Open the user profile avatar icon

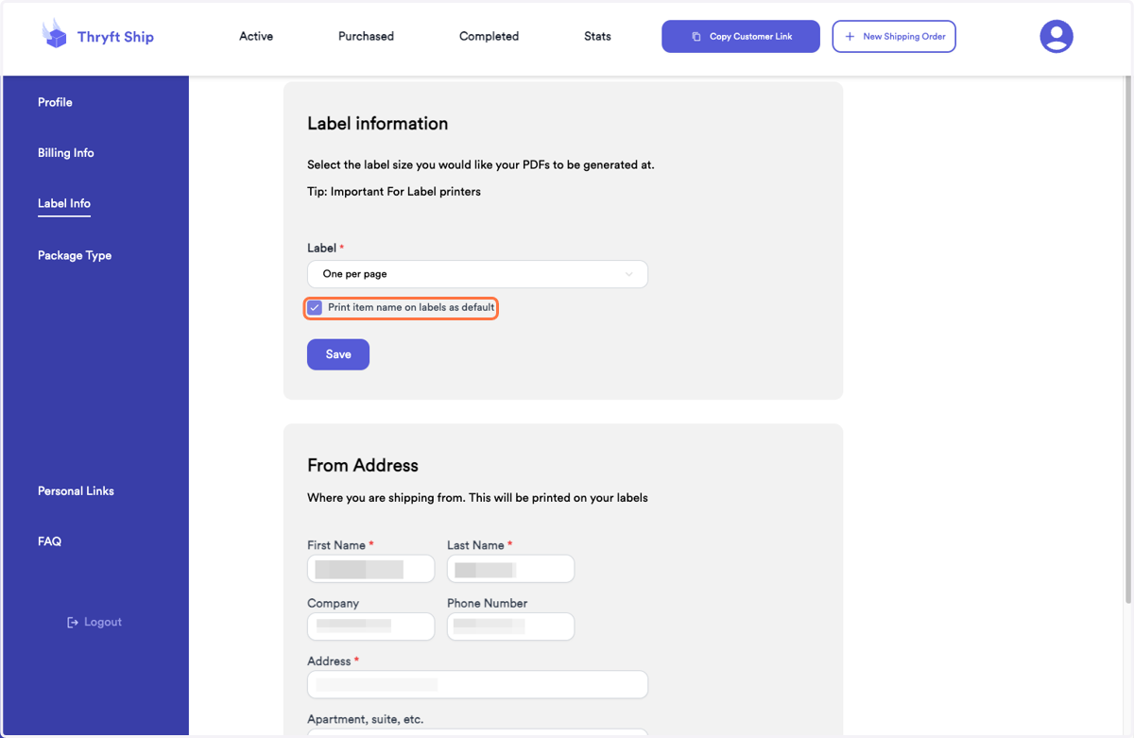[1056, 36]
